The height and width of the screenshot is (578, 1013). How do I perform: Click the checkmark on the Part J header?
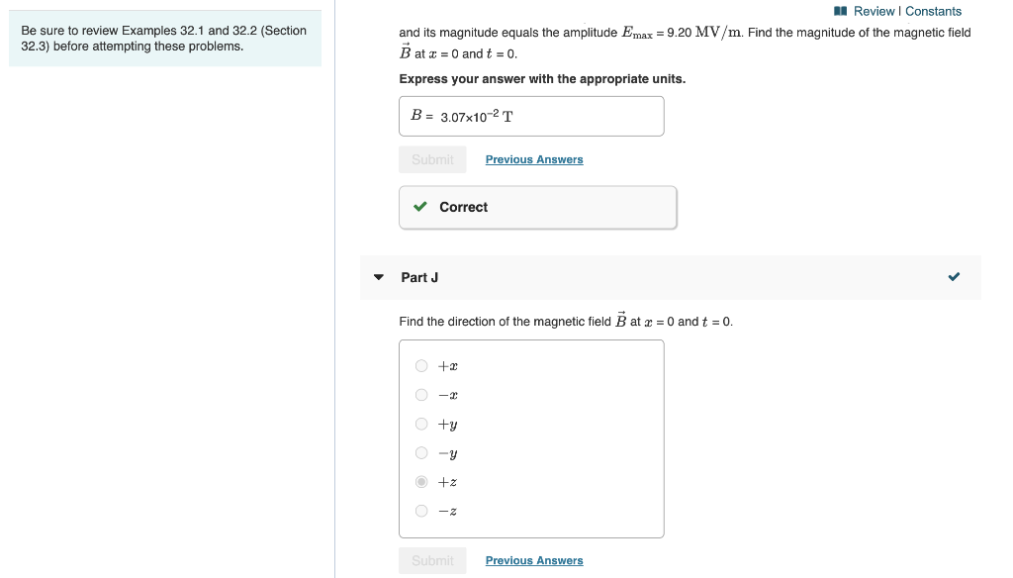click(954, 277)
